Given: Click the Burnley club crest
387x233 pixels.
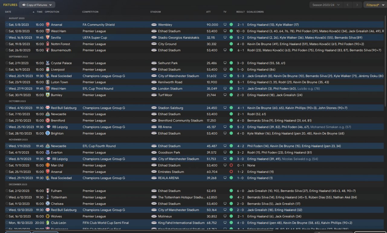Looking at the screenshot, I should pos(47,95).
